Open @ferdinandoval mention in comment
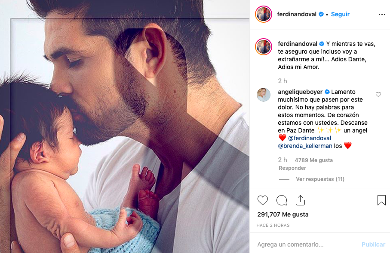Image resolution: width=390 pixels, height=253 pixels. click(x=310, y=138)
